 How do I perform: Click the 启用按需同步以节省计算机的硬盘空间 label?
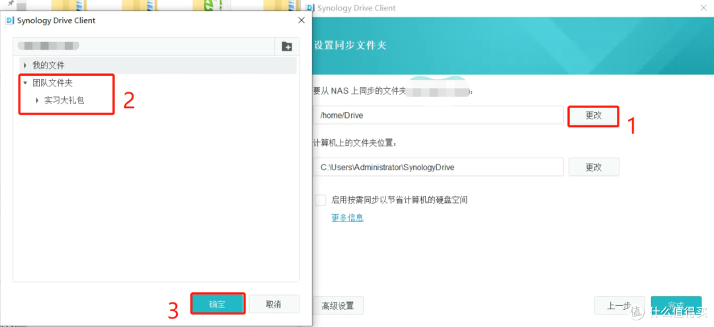tap(400, 200)
